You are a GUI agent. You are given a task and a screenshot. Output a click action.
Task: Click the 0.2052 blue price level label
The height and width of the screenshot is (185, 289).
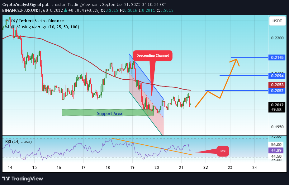[277, 90]
